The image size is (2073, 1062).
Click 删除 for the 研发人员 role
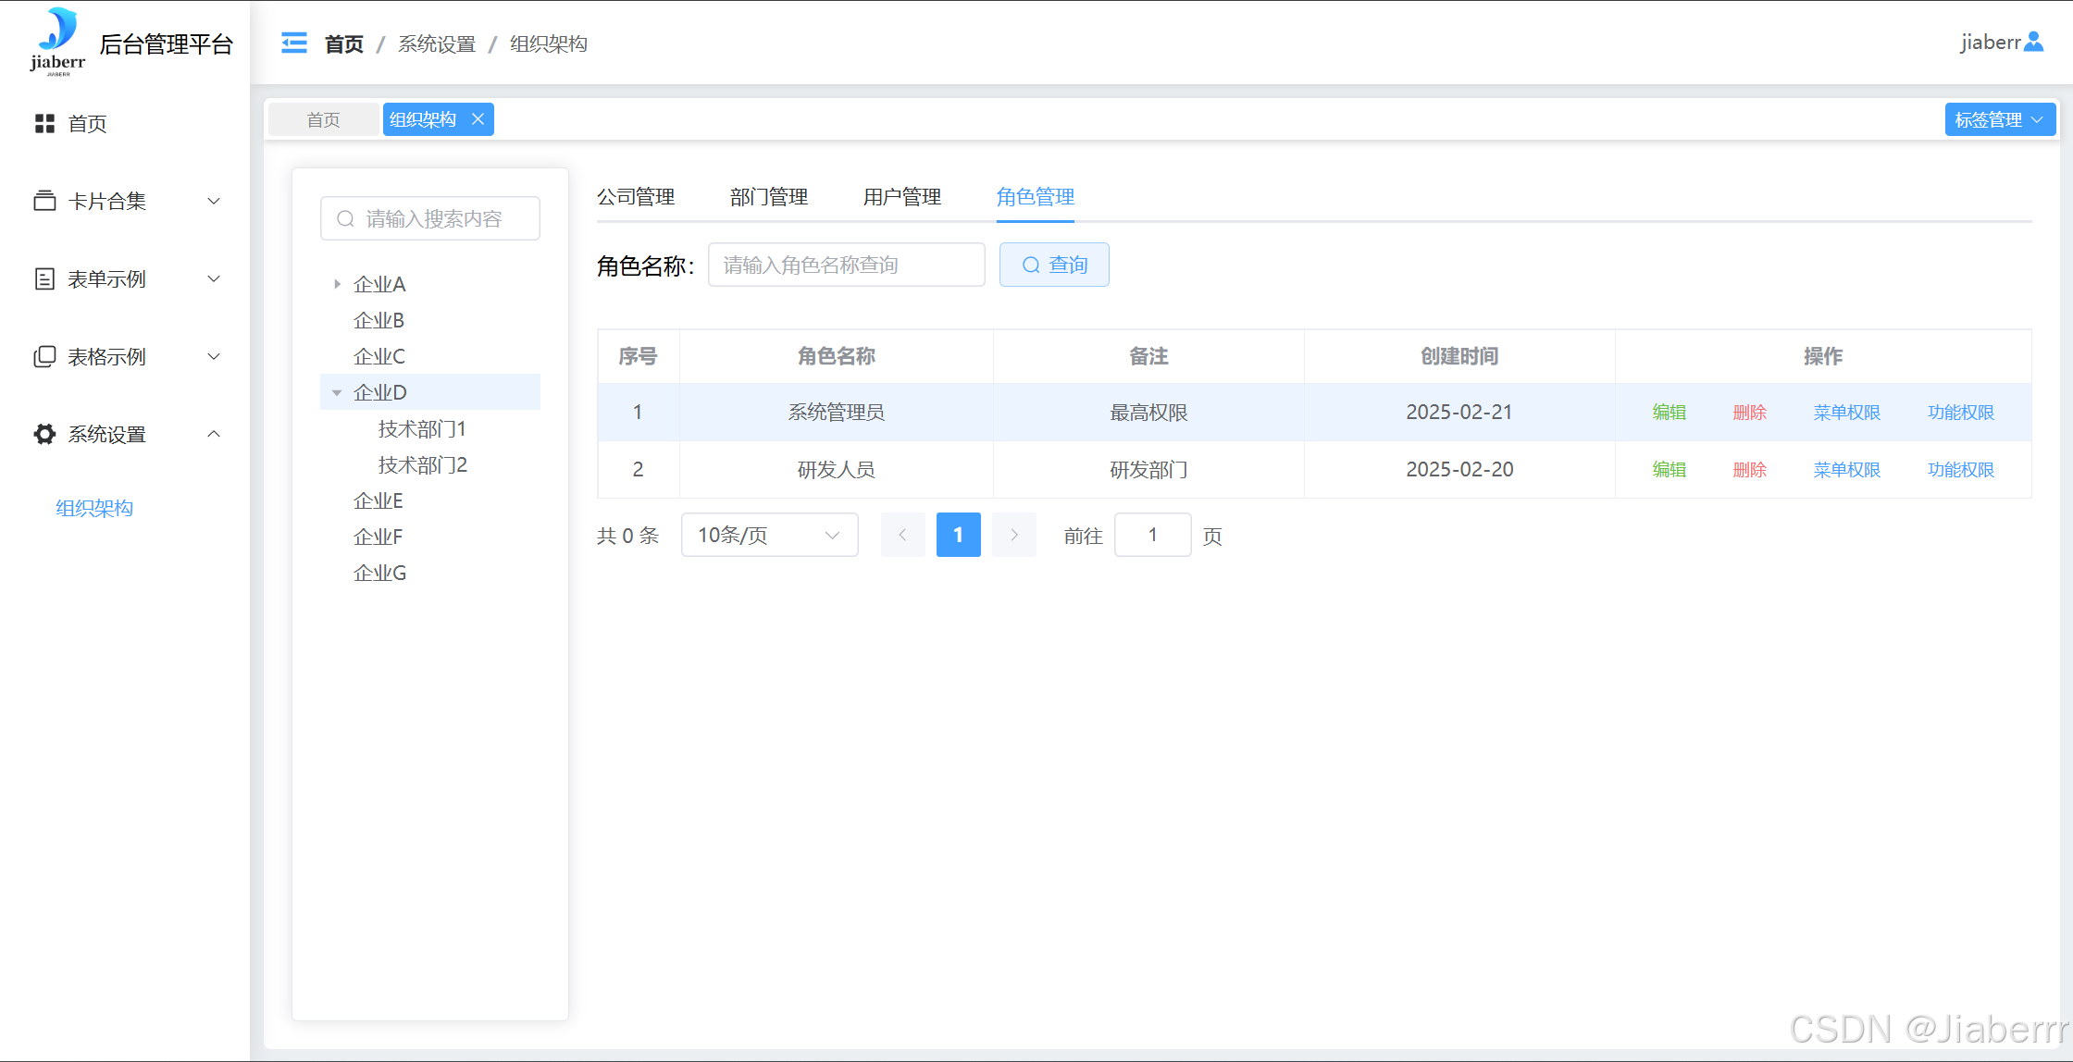(x=1749, y=469)
